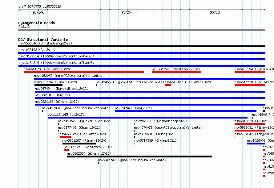The height and width of the screenshot is (188, 274).
Task: Click the red nsv6607096 variant bar
Action: click(x=176, y=72)
